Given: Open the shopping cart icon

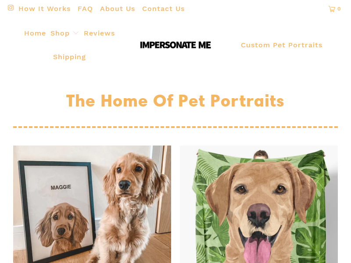Looking at the screenshot, I should pyautogui.click(x=332, y=9).
